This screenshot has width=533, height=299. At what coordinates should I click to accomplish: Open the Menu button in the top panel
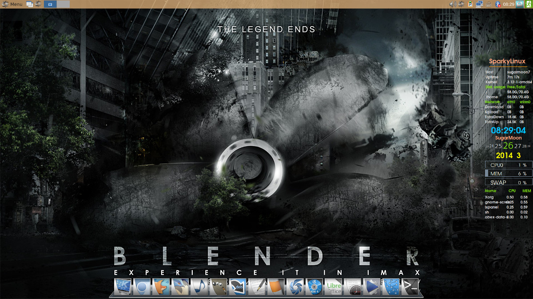pyautogui.click(x=12, y=4)
